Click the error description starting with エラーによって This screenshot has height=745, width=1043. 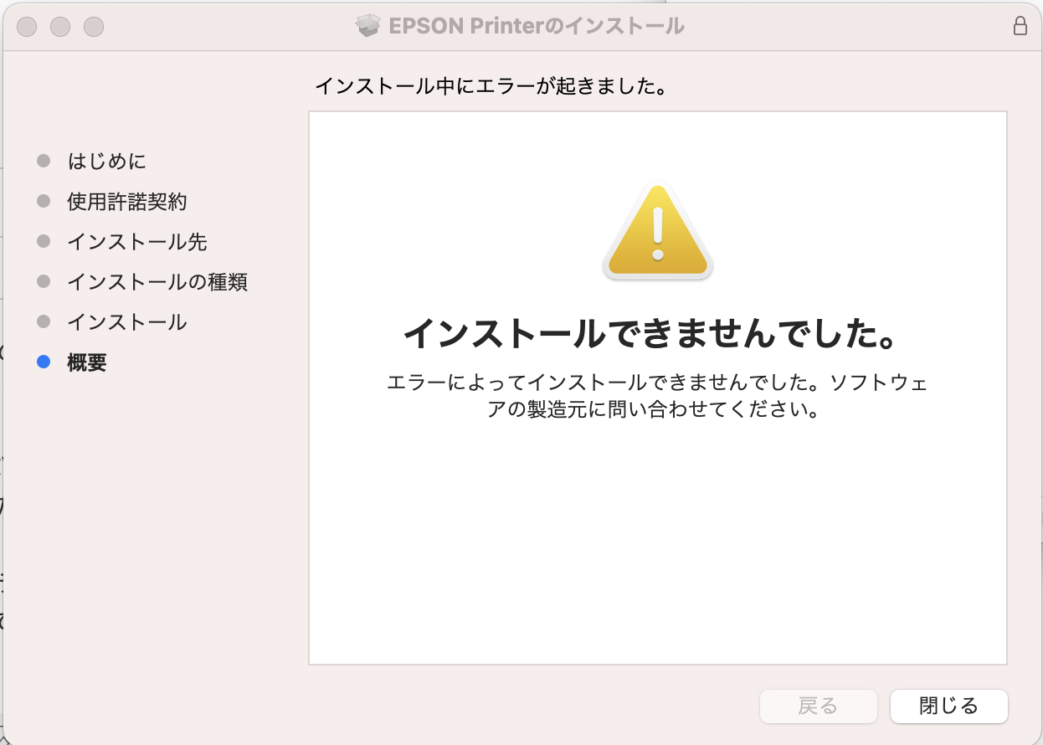pyautogui.click(x=657, y=397)
